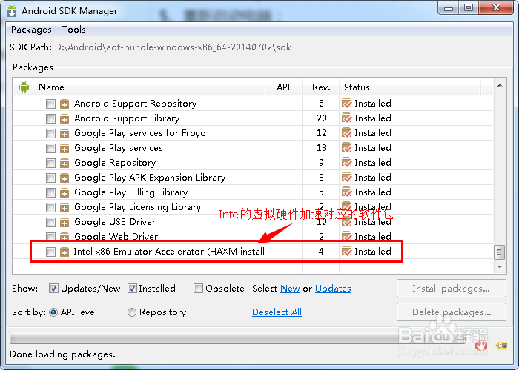
Task: Click the Done loading packages status text
Action: pyautogui.click(x=62, y=354)
